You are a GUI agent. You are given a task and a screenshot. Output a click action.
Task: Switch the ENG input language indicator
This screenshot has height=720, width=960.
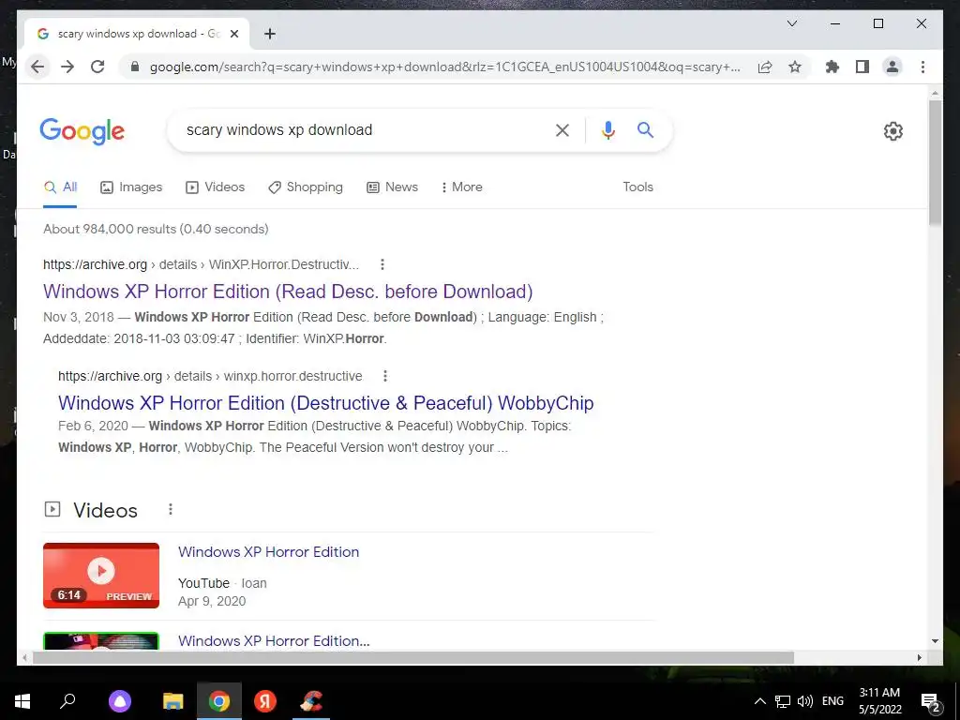point(832,701)
